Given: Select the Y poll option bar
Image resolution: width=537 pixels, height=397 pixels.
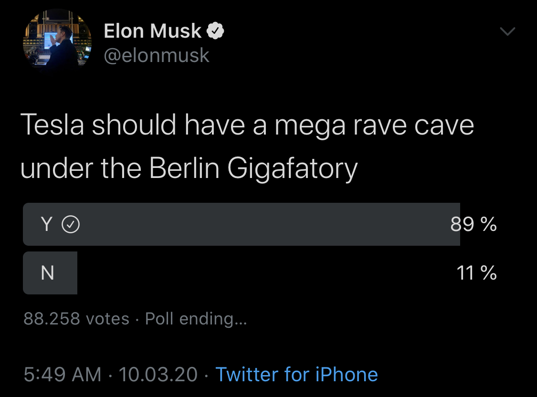Looking at the screenshot, I should [x=241, y=224].
